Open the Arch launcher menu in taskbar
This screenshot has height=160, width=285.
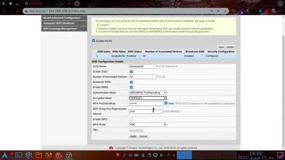coord(4,155)
